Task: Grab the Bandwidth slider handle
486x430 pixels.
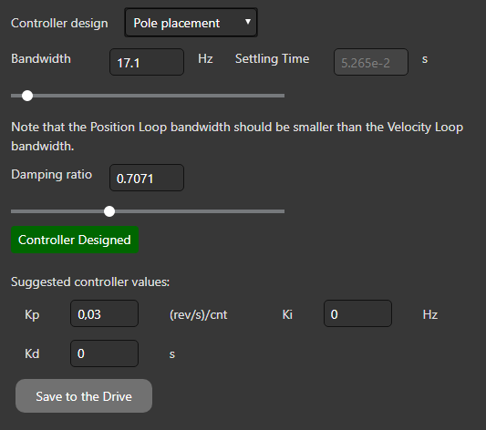Action: pyautogui.click(x=27, y=96)
